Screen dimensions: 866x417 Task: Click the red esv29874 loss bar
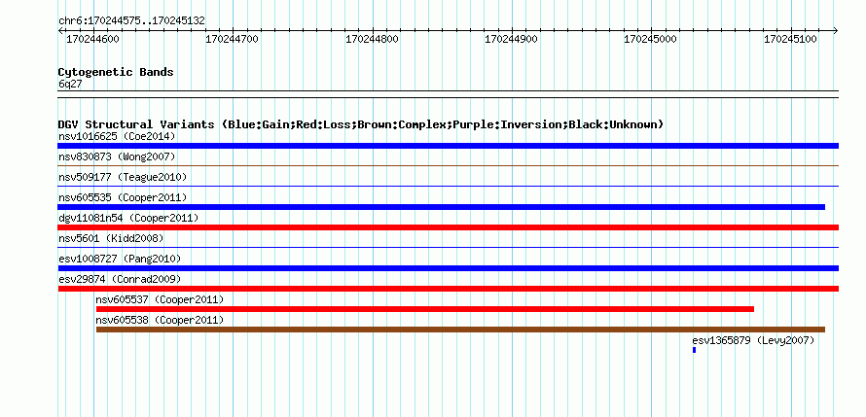448,289
